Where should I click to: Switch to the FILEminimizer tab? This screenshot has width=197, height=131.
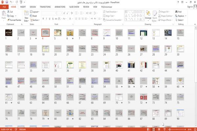[107, 7]
